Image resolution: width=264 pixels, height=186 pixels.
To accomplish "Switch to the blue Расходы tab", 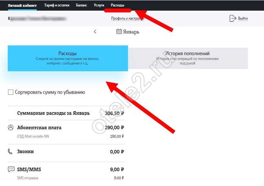I will pyautogui.click(x=68, y=58).
